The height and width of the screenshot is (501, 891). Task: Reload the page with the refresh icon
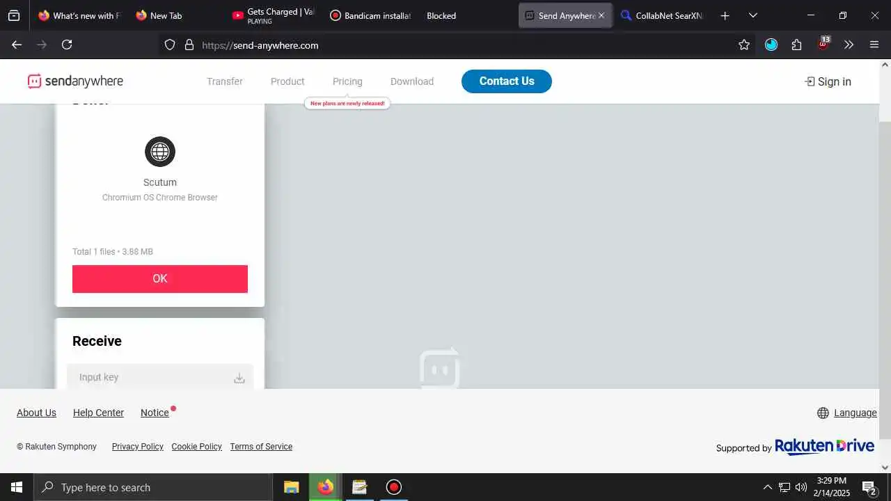click(67, 45)
